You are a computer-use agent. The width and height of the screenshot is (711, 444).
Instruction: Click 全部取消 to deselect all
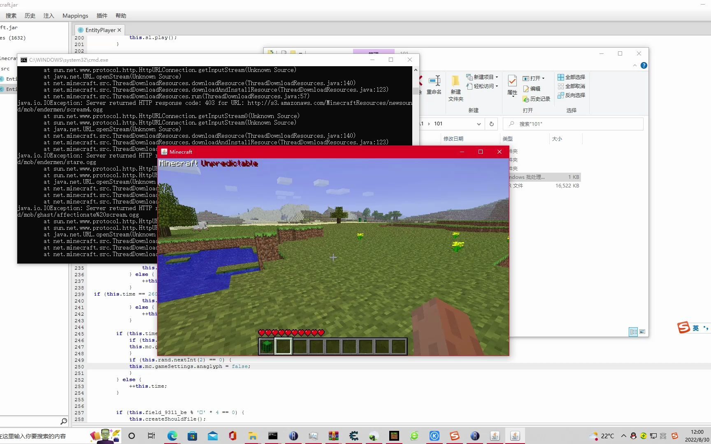click(572, 86)
